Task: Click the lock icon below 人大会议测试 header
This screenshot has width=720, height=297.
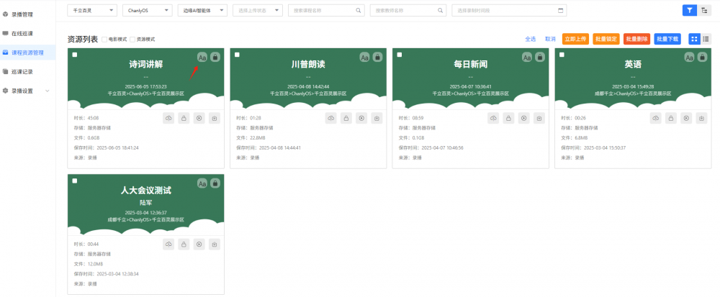Action: click(184, 245)
